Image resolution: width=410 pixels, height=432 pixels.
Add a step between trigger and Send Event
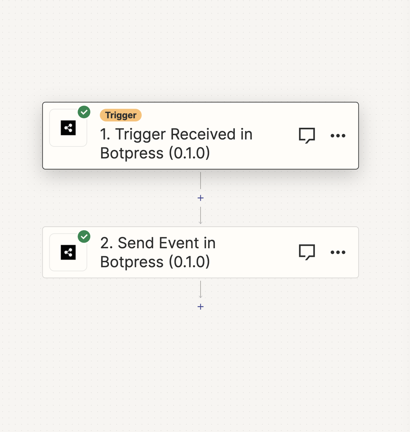tap(201, 198)
